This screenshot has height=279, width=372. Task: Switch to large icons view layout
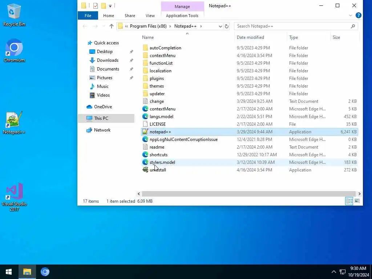357,201
